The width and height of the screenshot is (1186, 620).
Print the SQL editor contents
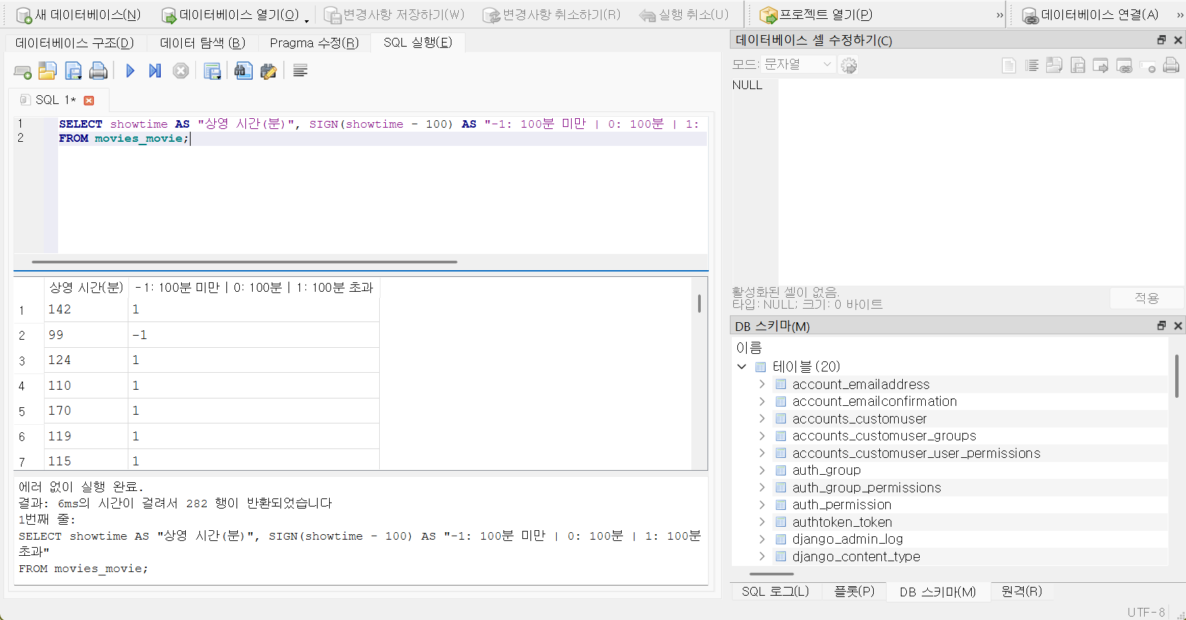(x=99, y=71)
